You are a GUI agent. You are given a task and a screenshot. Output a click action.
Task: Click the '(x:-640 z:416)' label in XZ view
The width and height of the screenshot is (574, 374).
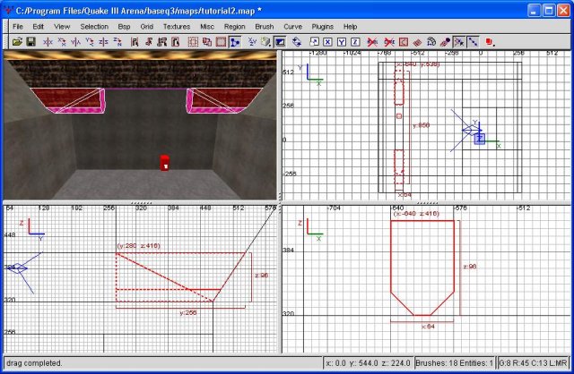pos(416,214)
